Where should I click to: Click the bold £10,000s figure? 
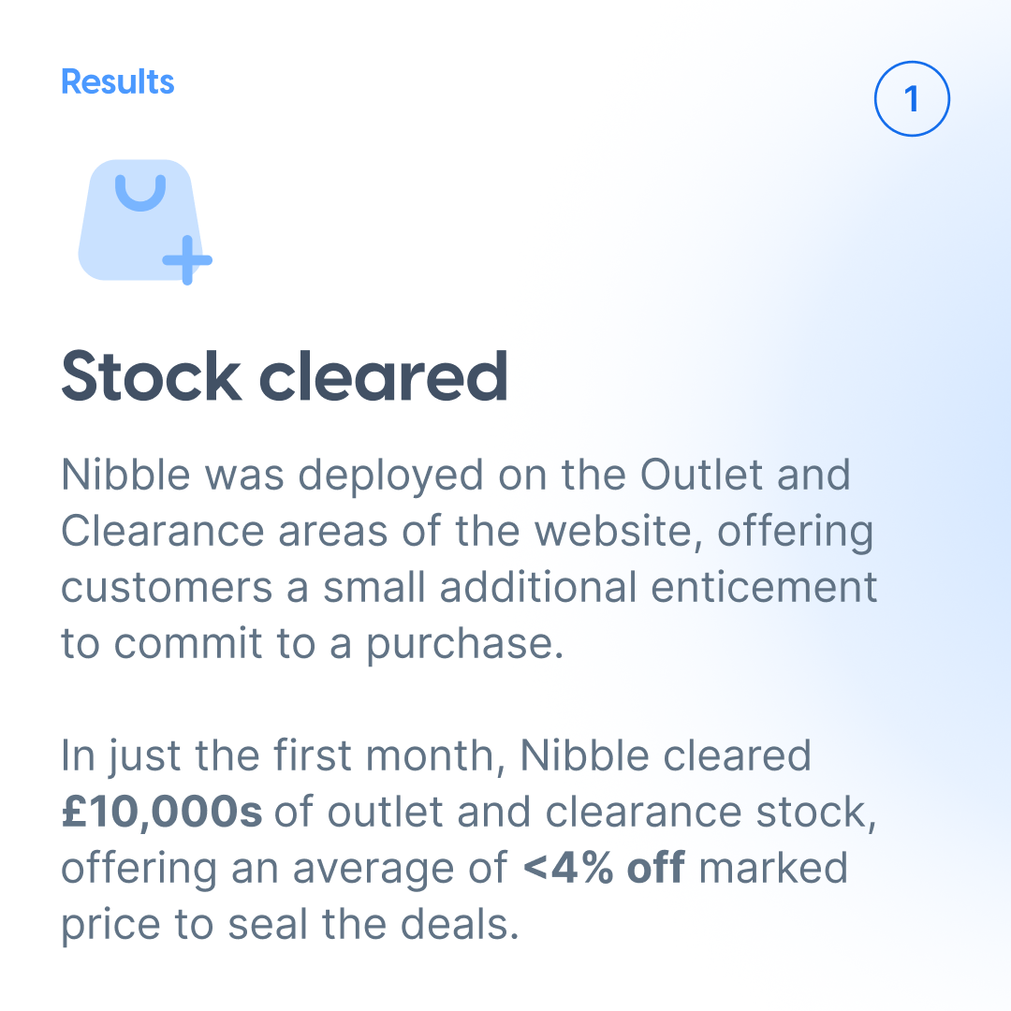point(162,812)
